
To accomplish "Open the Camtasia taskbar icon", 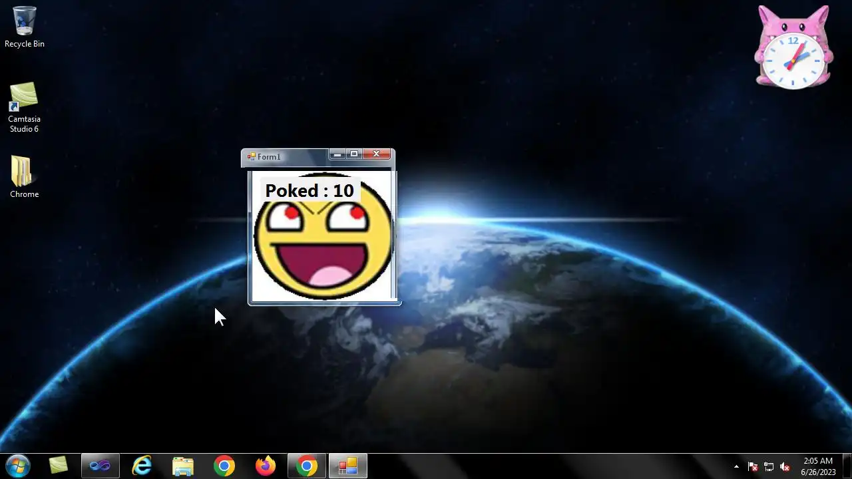I will (59, 466).
